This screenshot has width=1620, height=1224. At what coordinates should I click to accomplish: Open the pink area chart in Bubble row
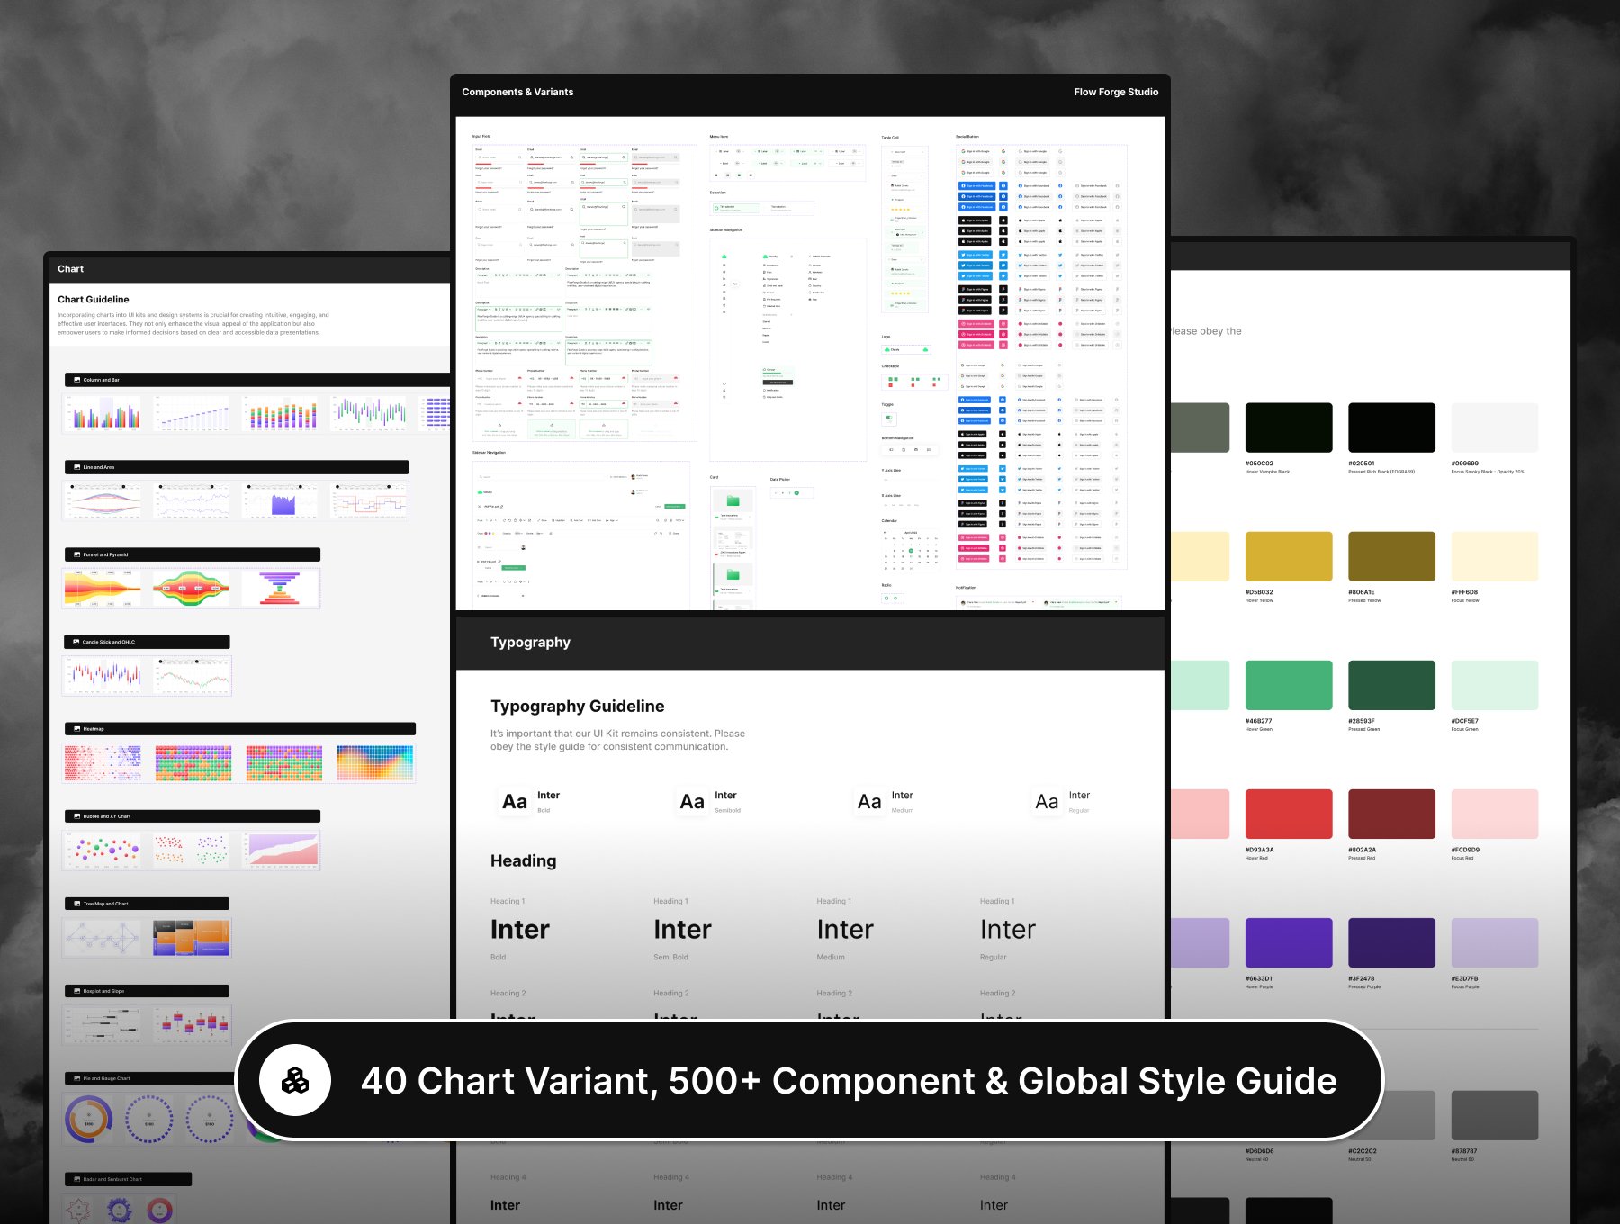click(x=282, y=850)
